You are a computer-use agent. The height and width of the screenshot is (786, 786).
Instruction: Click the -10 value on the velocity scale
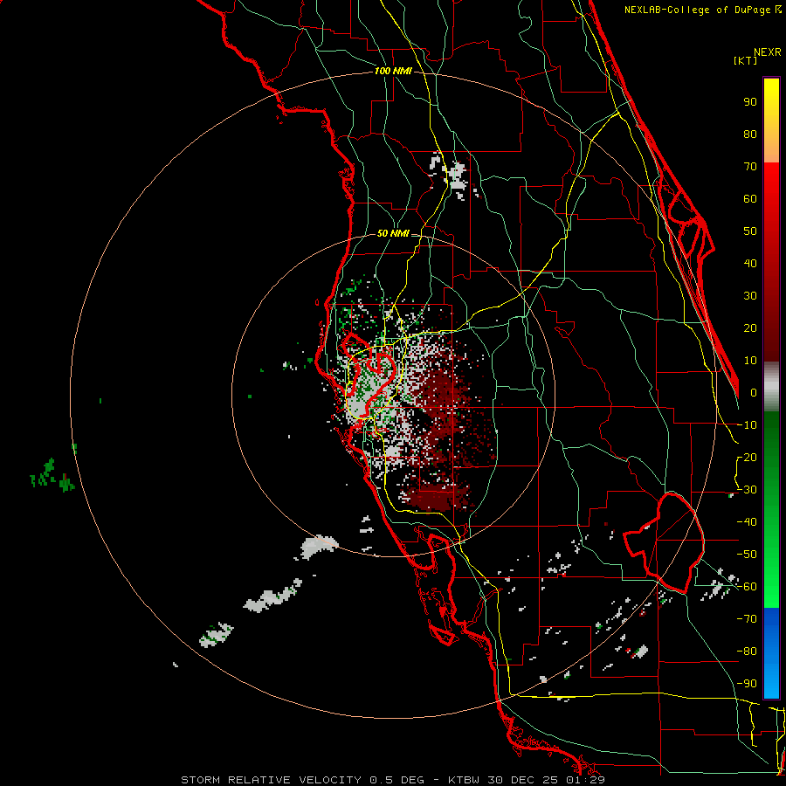747,425
